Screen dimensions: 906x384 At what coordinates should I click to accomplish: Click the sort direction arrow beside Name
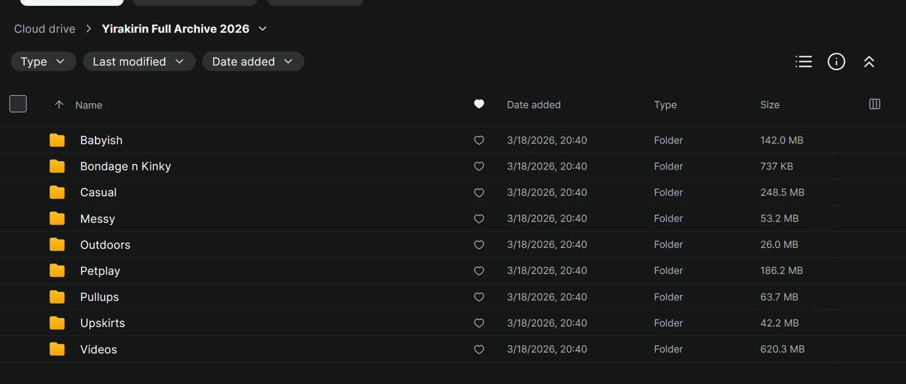(59, 104)
